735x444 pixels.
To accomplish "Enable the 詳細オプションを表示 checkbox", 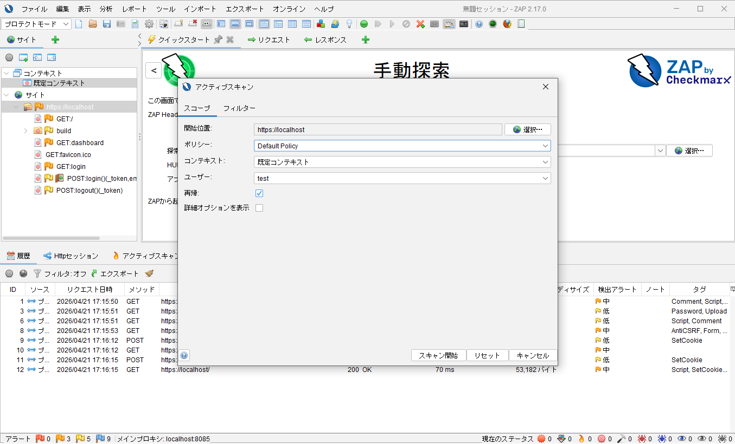I will pyautogui.click(x=259, y=208).
